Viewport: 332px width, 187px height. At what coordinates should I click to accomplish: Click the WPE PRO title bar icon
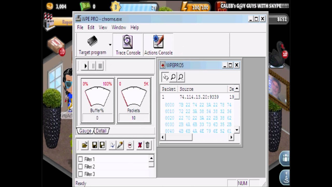(78, 19)
